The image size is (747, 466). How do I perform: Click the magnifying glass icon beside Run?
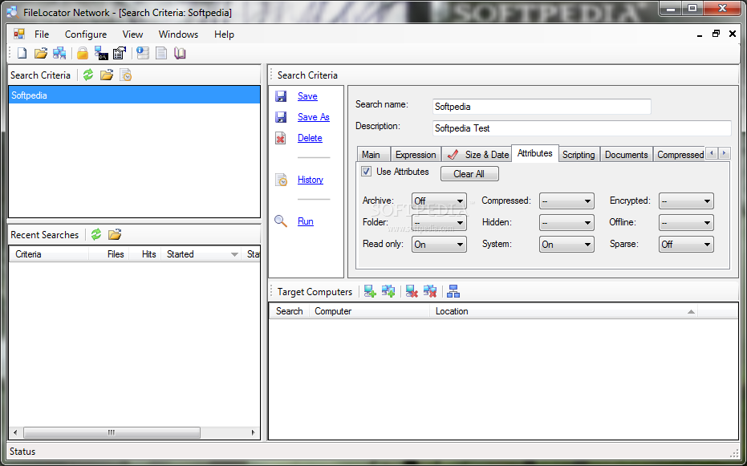281,221
